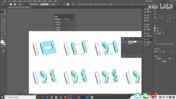Select the Curvature tool
Viewport: 176px width, 99px height.
(x=5, y=14)
